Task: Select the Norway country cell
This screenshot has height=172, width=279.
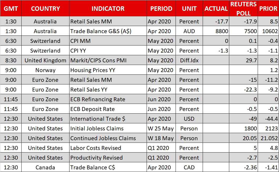Action: point(45,70)
